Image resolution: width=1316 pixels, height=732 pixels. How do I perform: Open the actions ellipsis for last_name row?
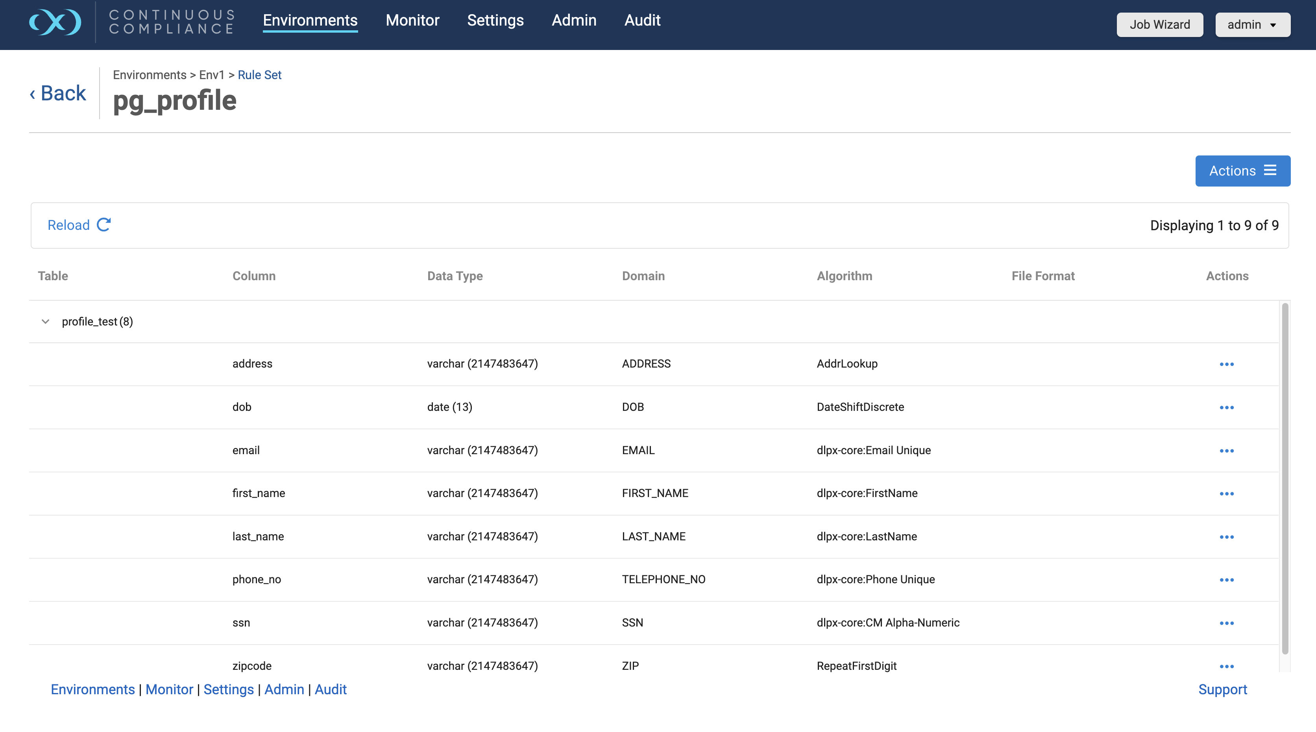click(1227, 537)
